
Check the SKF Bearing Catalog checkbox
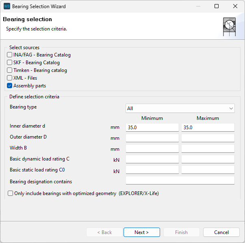tap(9, 63)
